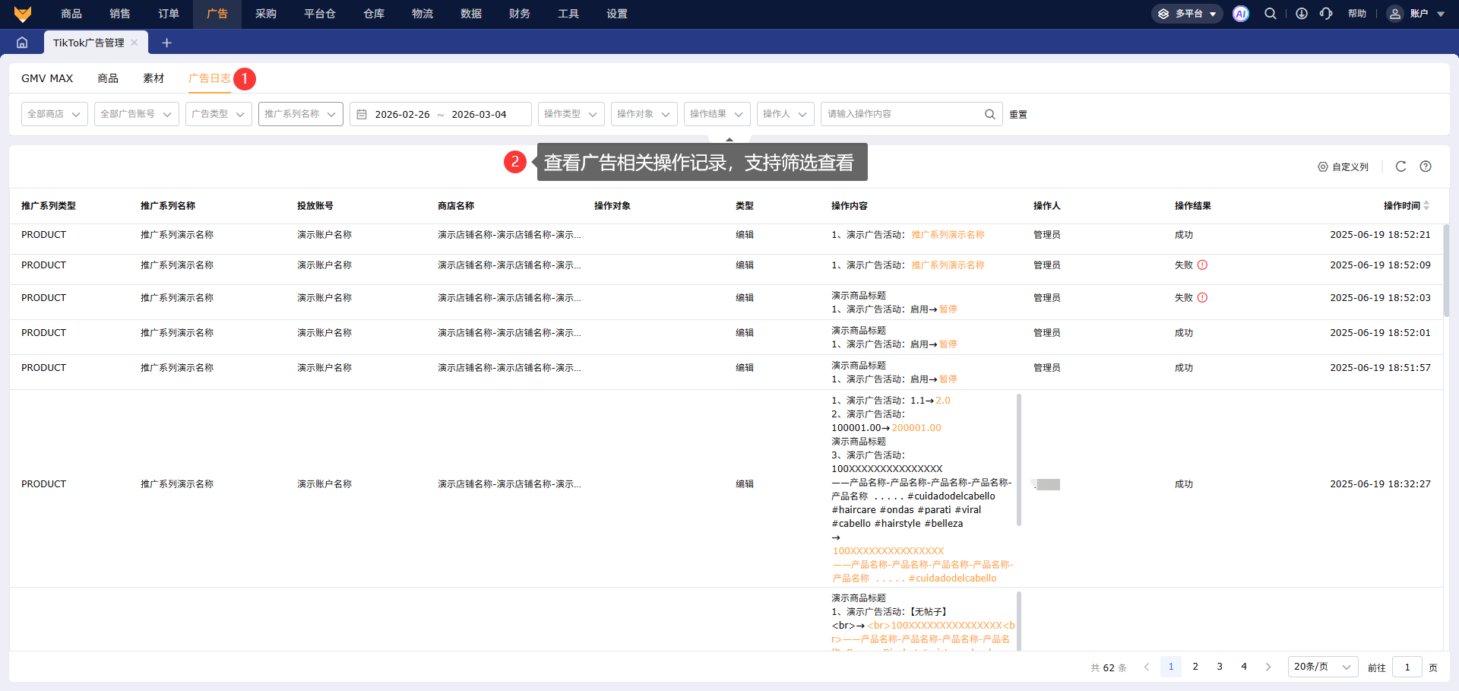This screenshot has height=691, width=1459.
Task: Click 自定义列 to customize columns
Action: coord(1343,166)
